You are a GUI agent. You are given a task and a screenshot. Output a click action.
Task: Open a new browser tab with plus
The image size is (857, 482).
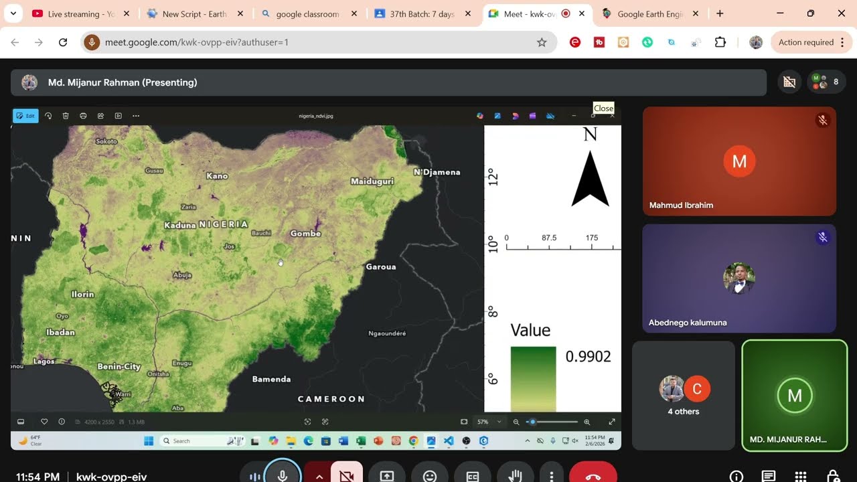[x=720, y=13]
